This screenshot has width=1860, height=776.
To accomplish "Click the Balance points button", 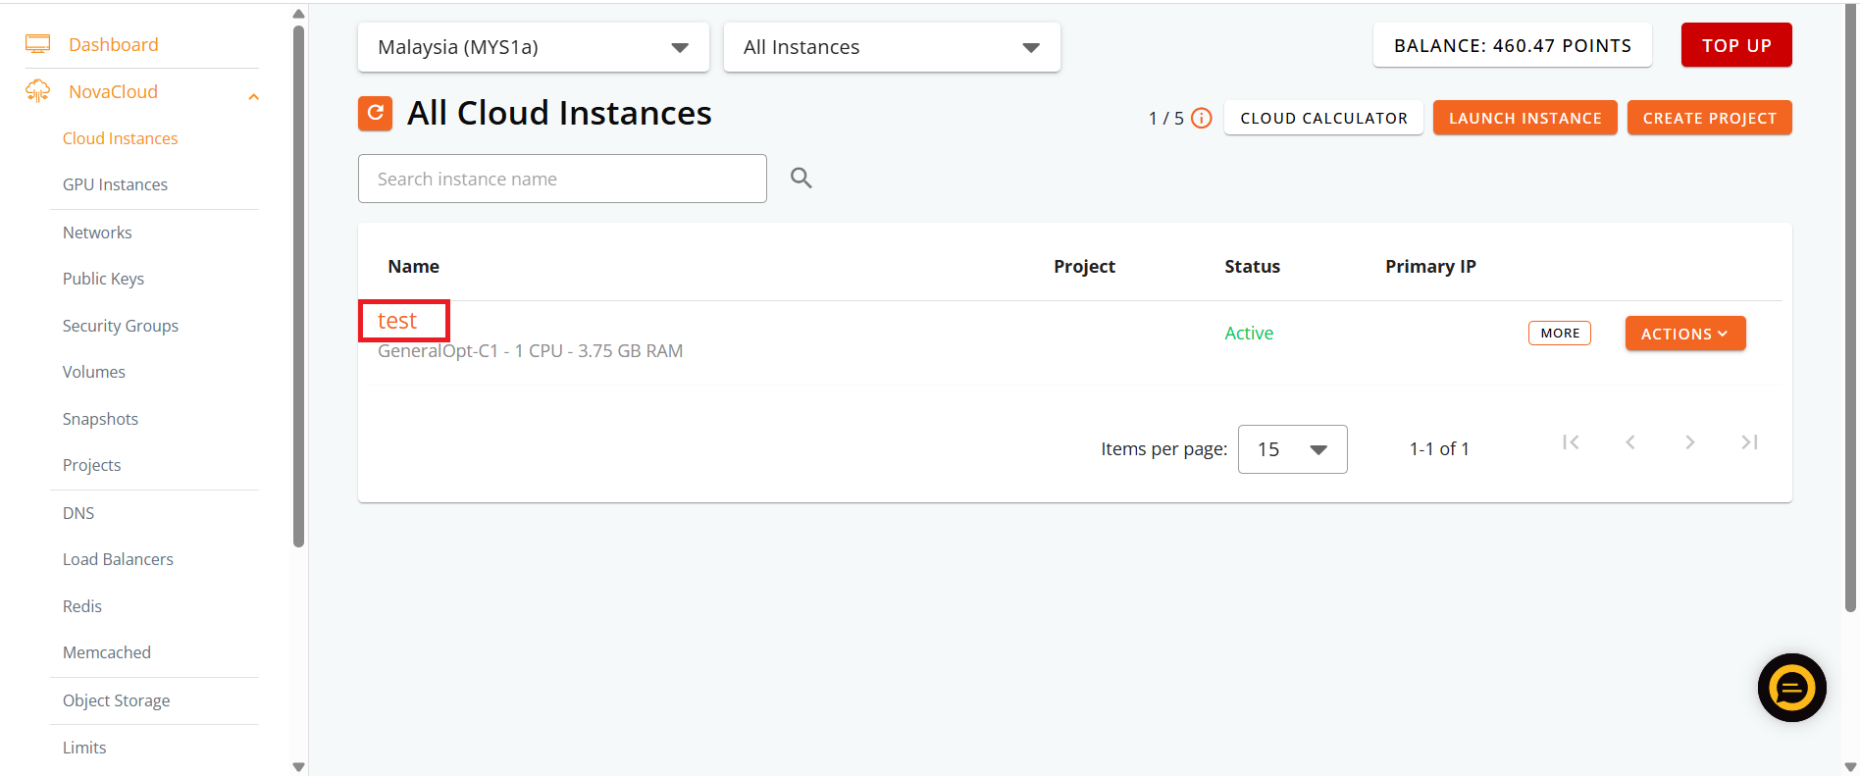I will pos(1512,45).
